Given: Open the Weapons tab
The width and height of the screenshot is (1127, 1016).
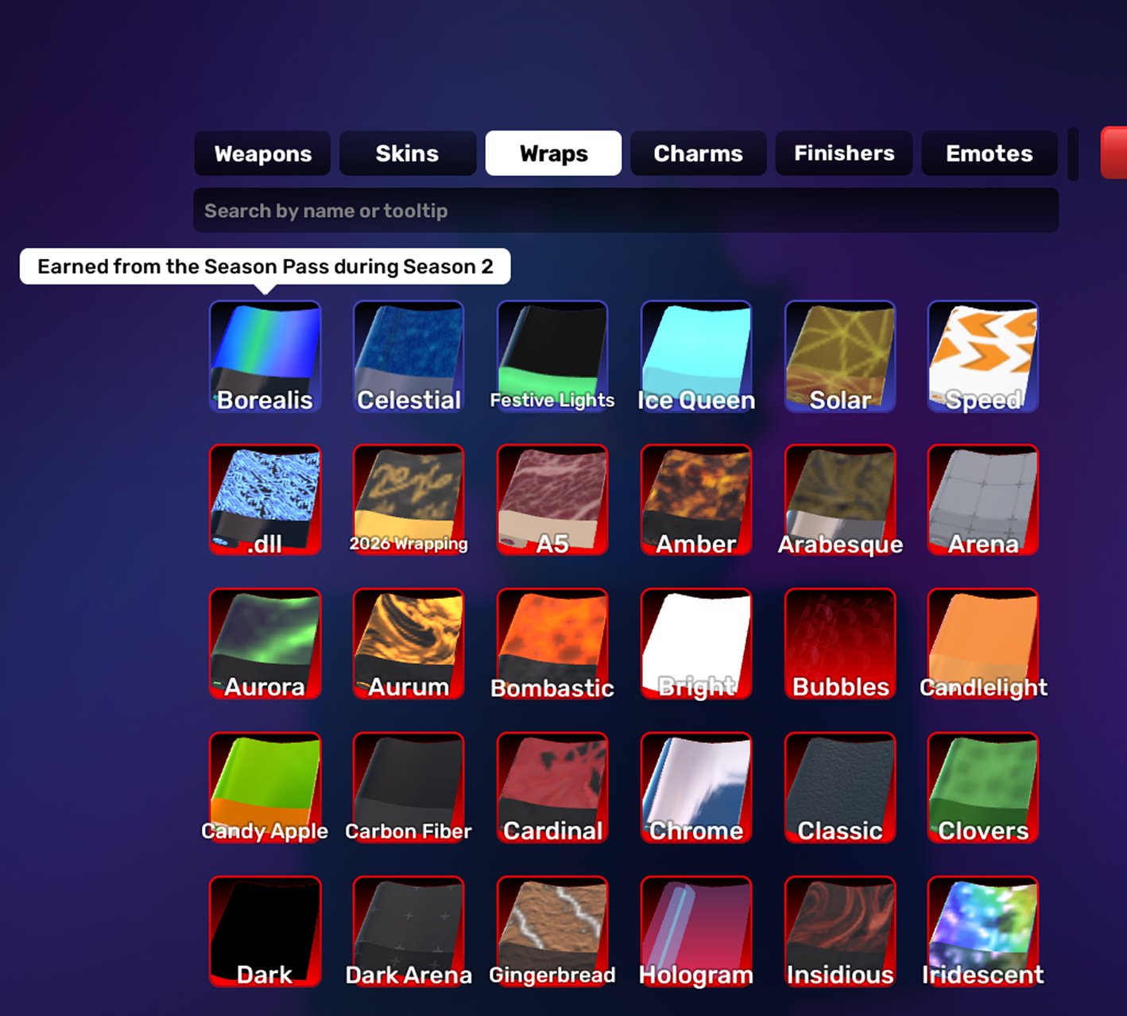Looking at the screenshot, I should click(x=262, y=153).
